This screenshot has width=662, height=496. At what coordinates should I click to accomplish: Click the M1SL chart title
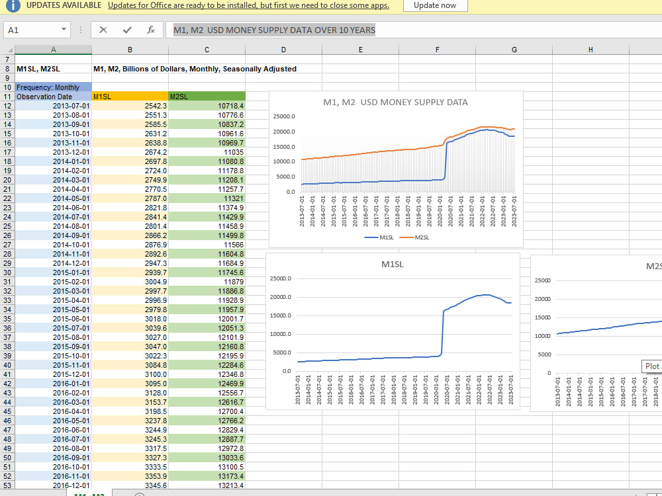tap(392, 265)
